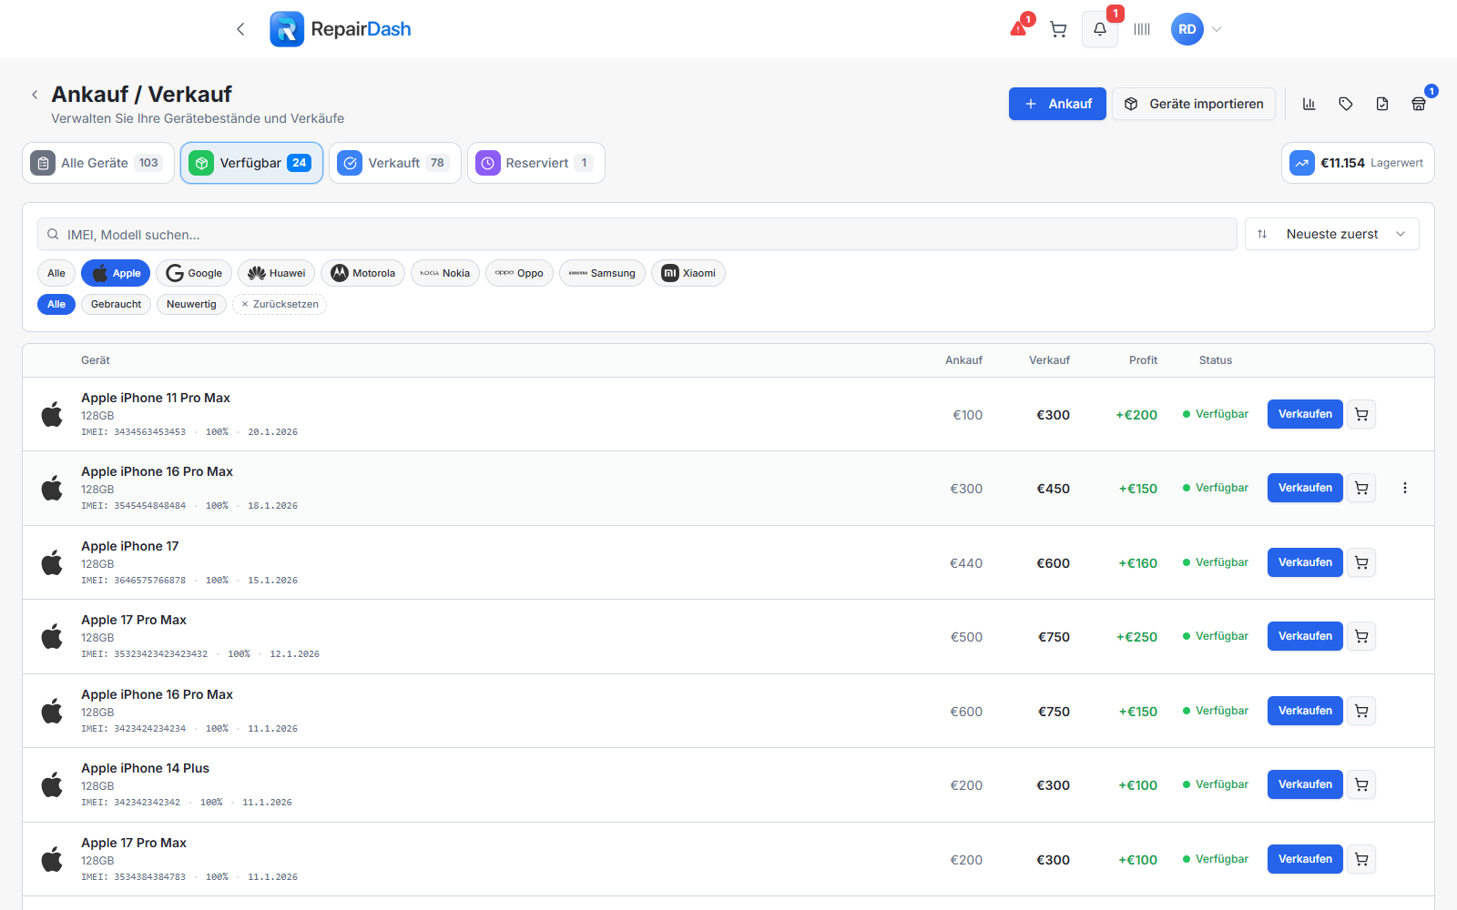Click the Status column header
This screenshot has width=1457, height=910.
(x=1216, y=360)
